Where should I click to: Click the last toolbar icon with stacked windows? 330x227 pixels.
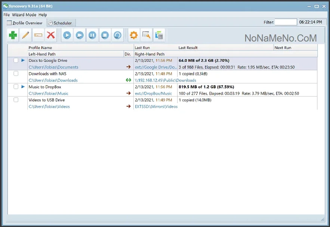coord(159,35)
